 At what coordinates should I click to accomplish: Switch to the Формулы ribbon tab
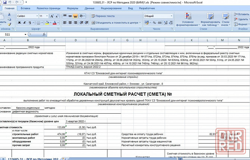pyautogui.click(x=72, y=8)
